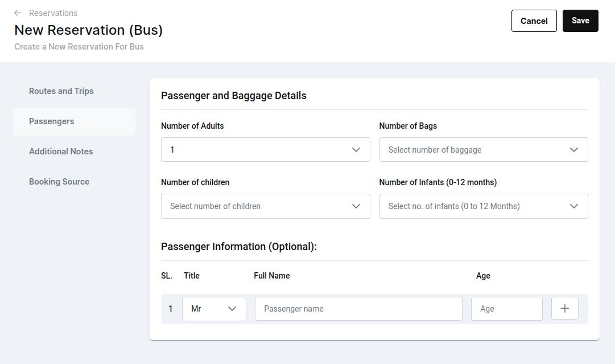Open the Booking Source section
The image size is (615, 364).
click(x=59, y=182)
